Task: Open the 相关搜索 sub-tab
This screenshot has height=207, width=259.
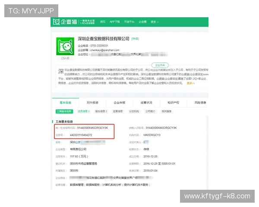Action: coord(167,111)
